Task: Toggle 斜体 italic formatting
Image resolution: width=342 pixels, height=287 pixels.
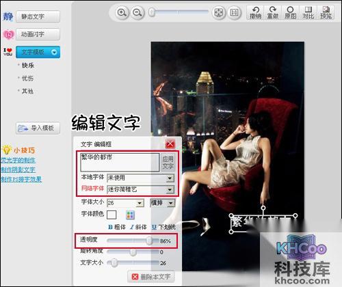Action: coord(138,227)
